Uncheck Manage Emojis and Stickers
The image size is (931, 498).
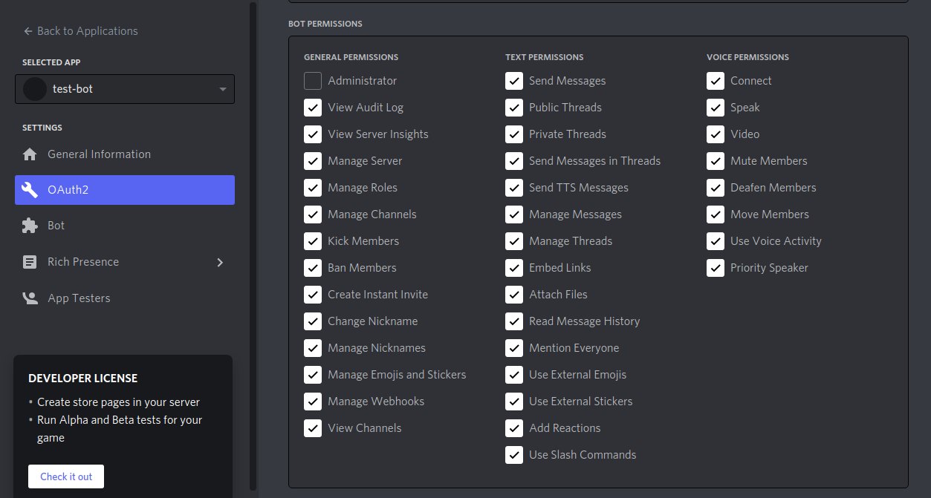(x=313, y=375)
